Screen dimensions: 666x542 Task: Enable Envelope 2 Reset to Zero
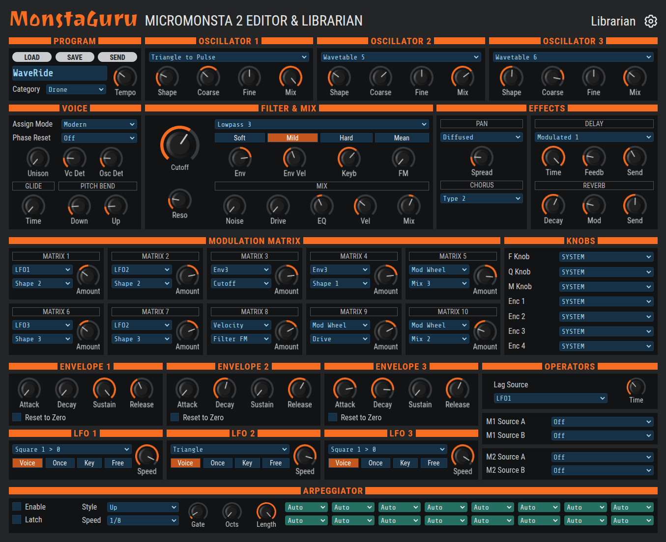click(174, 417)
